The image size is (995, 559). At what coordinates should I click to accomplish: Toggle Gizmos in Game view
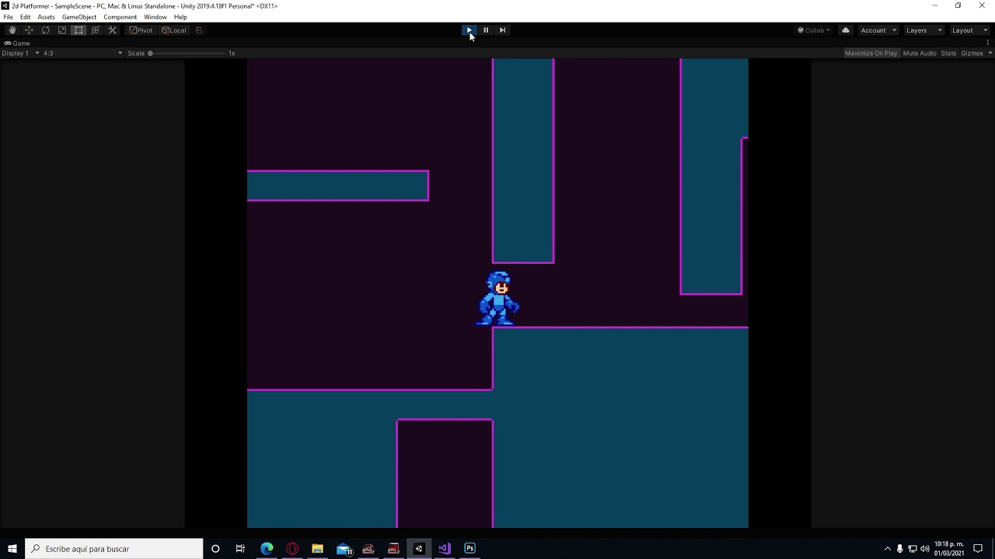[x=972, y=54]
